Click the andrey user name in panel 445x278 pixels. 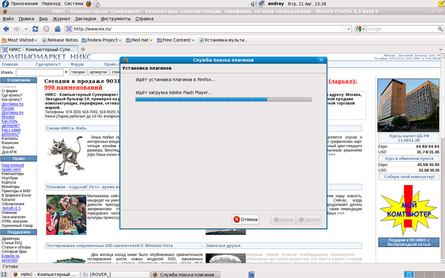[x=276, y=4]
